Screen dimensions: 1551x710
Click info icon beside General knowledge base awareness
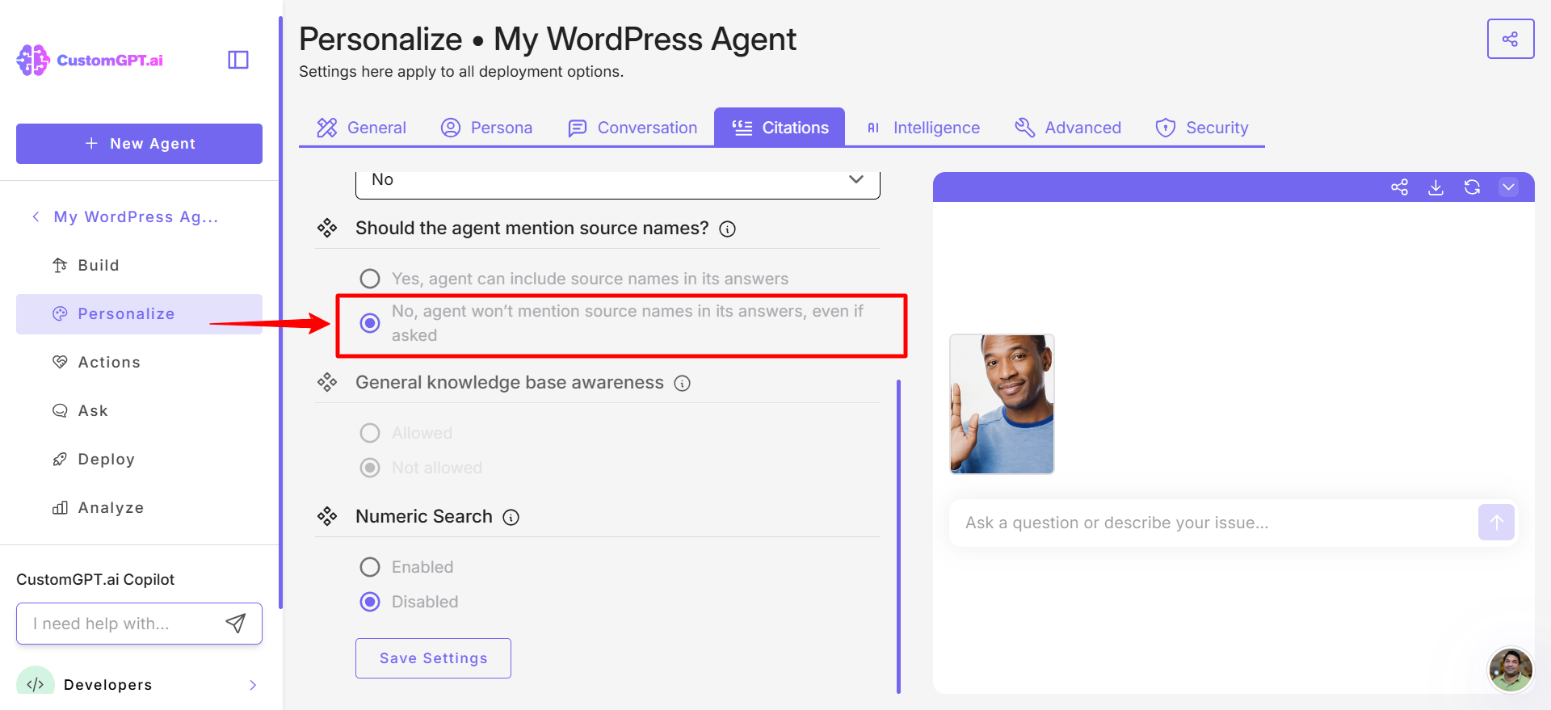(x=683, y=384)
